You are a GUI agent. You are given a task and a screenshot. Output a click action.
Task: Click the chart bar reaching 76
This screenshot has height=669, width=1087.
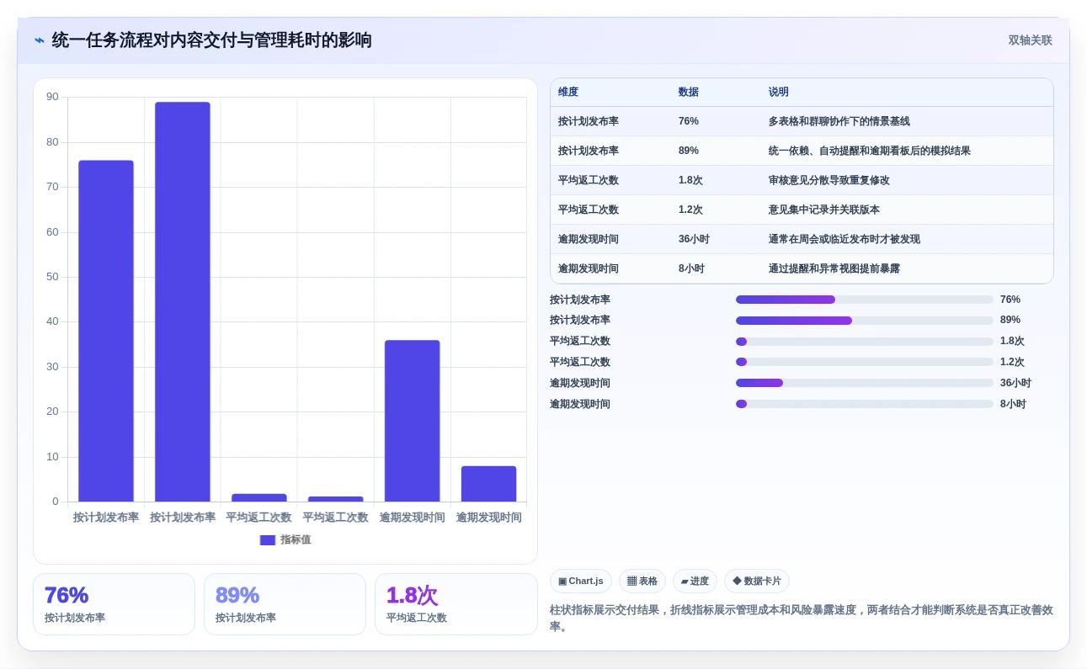(x=106, y=331)
